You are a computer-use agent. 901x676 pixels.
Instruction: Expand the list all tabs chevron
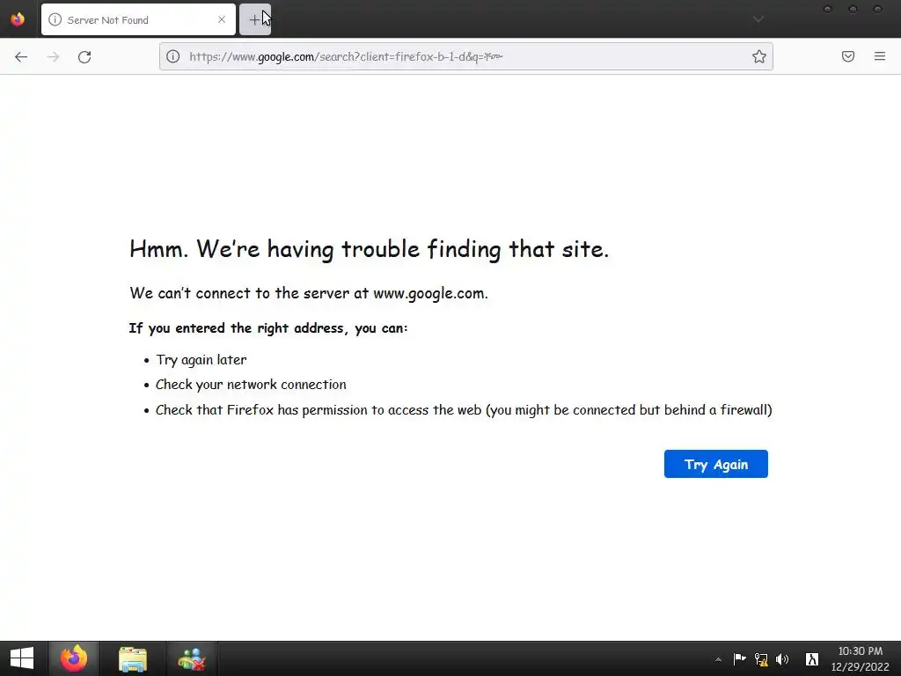tap(758, 19)
